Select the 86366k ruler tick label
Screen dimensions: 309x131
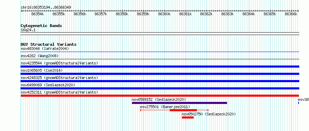pos(291,14)
